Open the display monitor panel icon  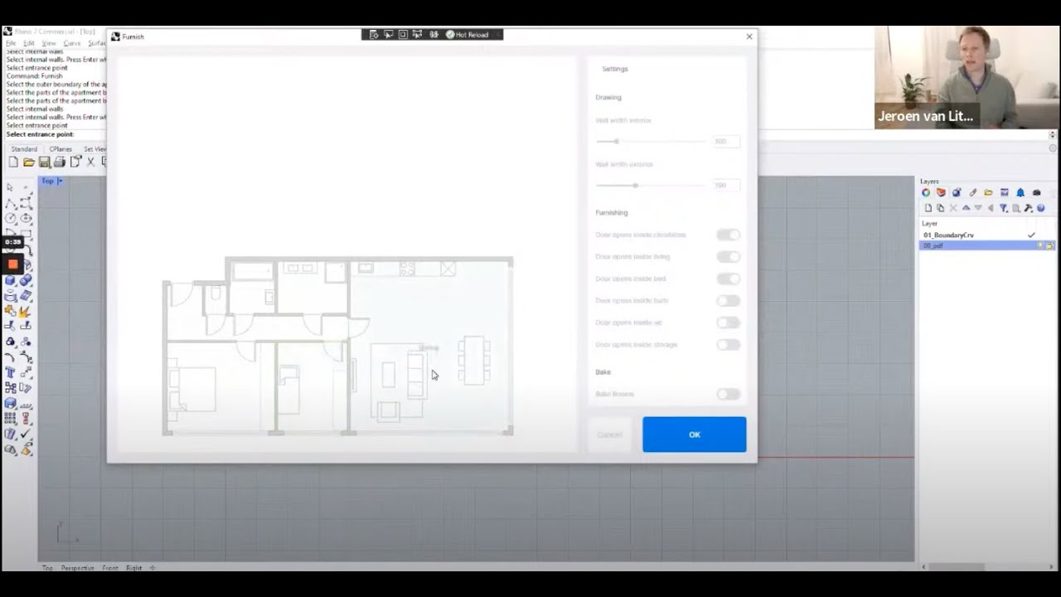pos(1005,193)
